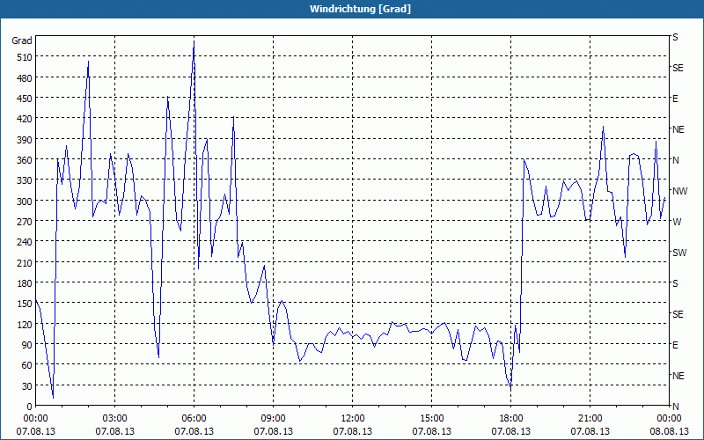Select the 0 y-axis tick label
The width and height of the screenshot is (704, 440).
(30, 407)
